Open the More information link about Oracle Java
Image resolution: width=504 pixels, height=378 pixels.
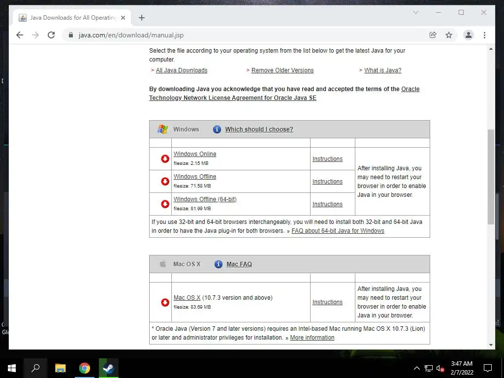[312, 338]
